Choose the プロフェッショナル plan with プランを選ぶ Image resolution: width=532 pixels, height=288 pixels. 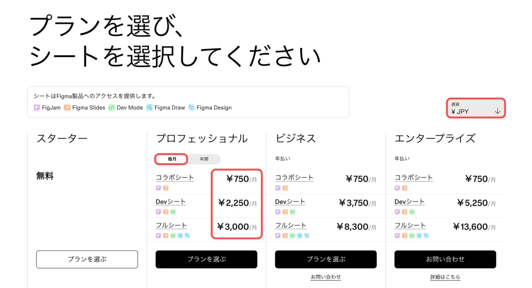coord(206,259)
